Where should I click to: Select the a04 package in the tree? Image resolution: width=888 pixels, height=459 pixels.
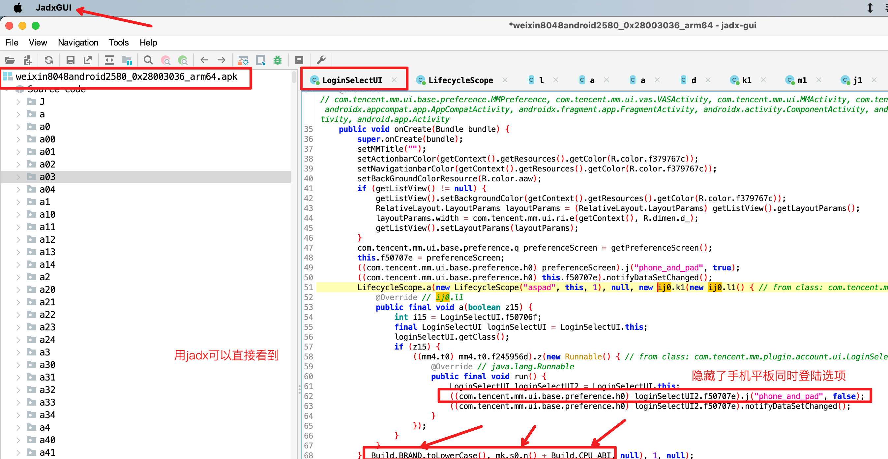(47, 189)
